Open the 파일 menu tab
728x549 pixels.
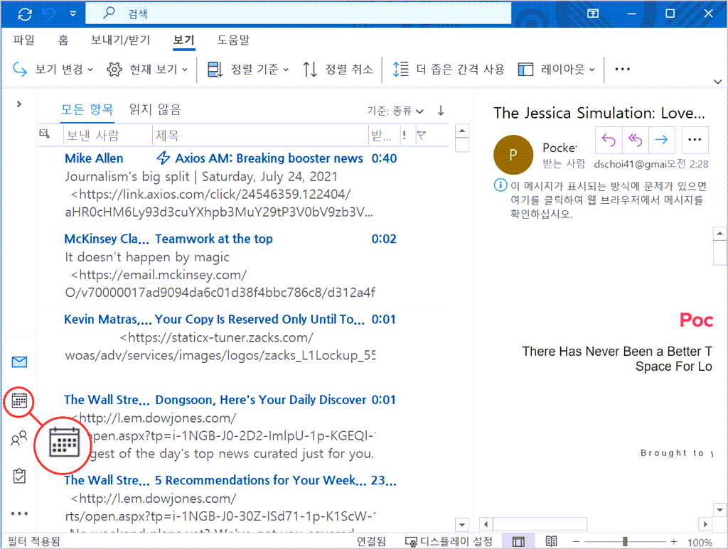[x=23, y=40]
